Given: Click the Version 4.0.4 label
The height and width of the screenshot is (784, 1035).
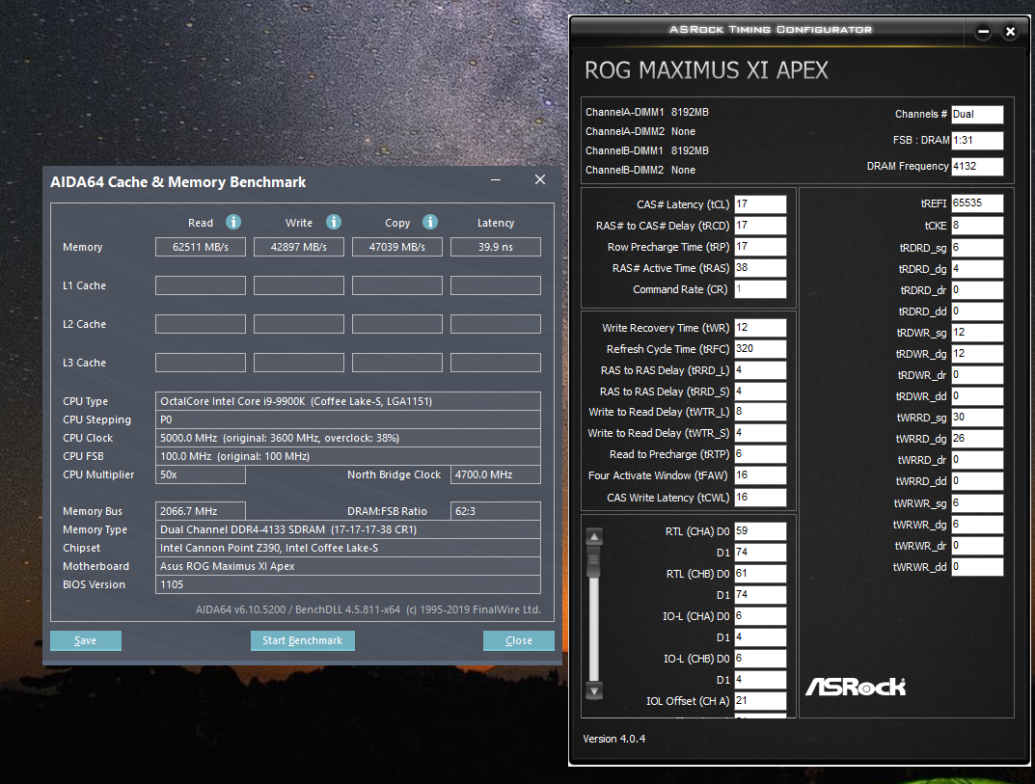Looking at the screenshot, I should point(613,739).
